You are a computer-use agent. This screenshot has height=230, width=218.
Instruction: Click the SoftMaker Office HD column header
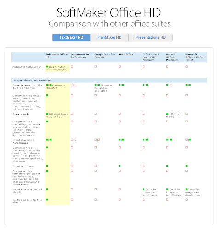(57, 56)
